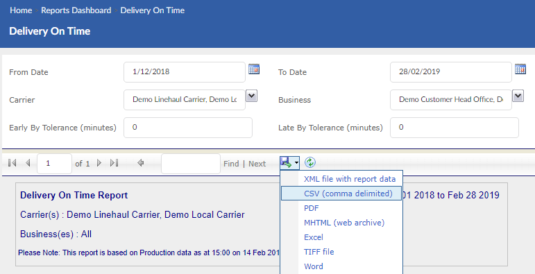The width and height of the screenshot is (535, 274).
Task: Click the back to parent report arrow
Action: point(140,163)
